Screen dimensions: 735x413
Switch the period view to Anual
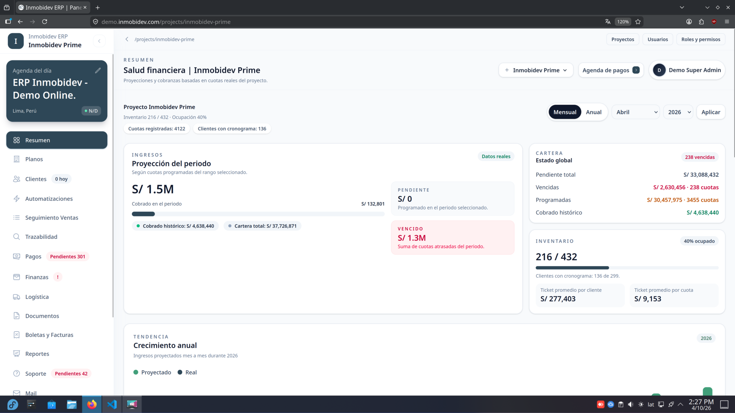(593, 112)
